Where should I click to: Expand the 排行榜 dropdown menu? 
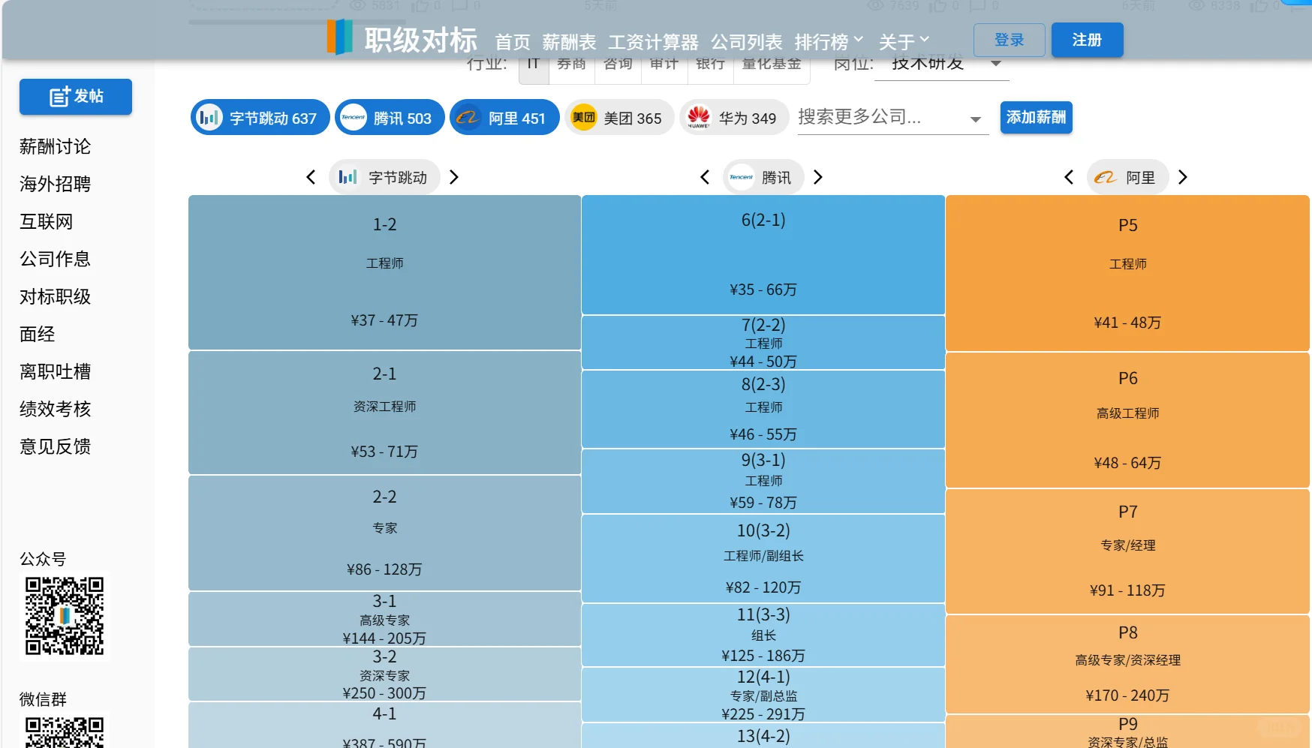click(x=829, y=42)
